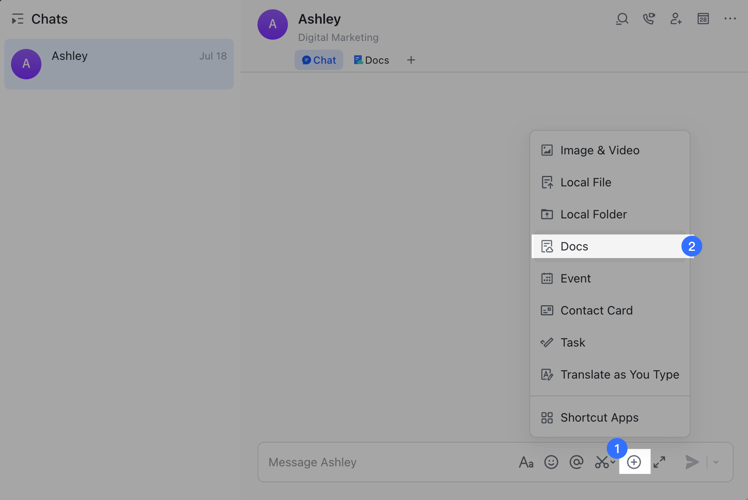Click the Jul 18 date label
Screen dimensions: 748x500
click(213, 56)
